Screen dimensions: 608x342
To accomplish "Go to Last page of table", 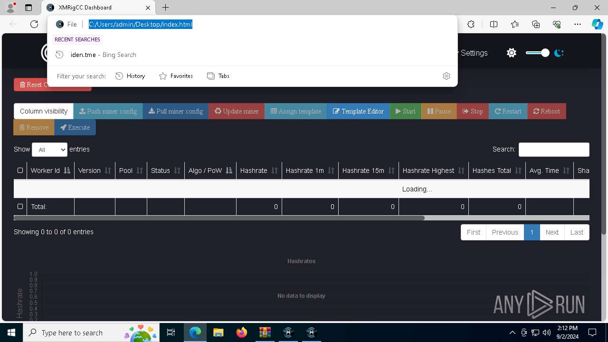I will [x=577, y=232].
